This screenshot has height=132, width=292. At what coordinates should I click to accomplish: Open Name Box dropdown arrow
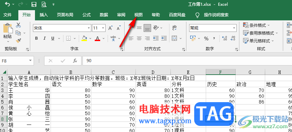pyautogui.click(x=30, y=61)
